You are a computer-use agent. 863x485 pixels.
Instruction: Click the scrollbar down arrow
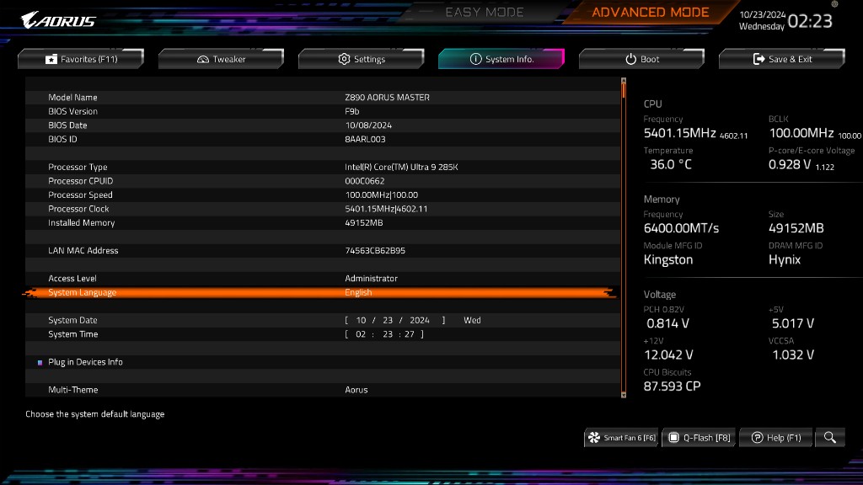pyautogui.click(x=624, y=395)
